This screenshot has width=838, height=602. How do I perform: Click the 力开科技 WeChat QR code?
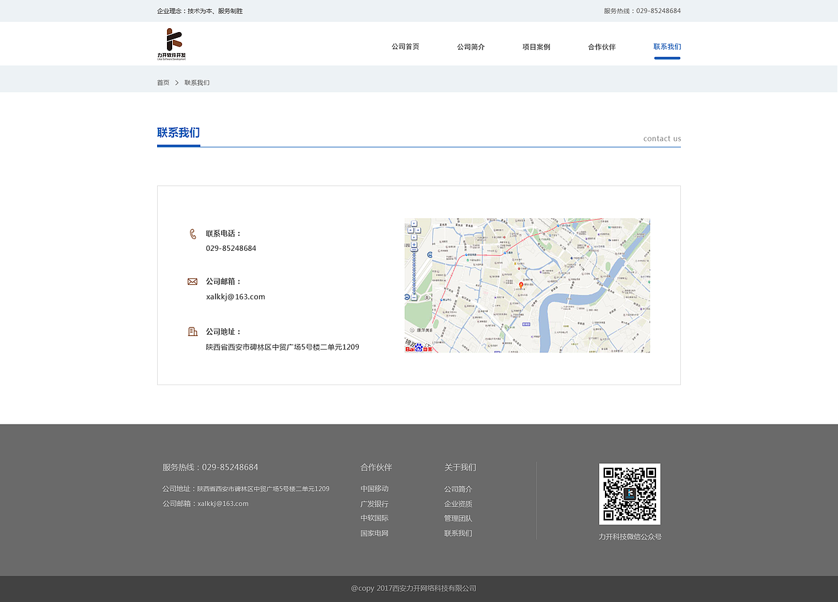pyautogui.click(x=629, y=494)
